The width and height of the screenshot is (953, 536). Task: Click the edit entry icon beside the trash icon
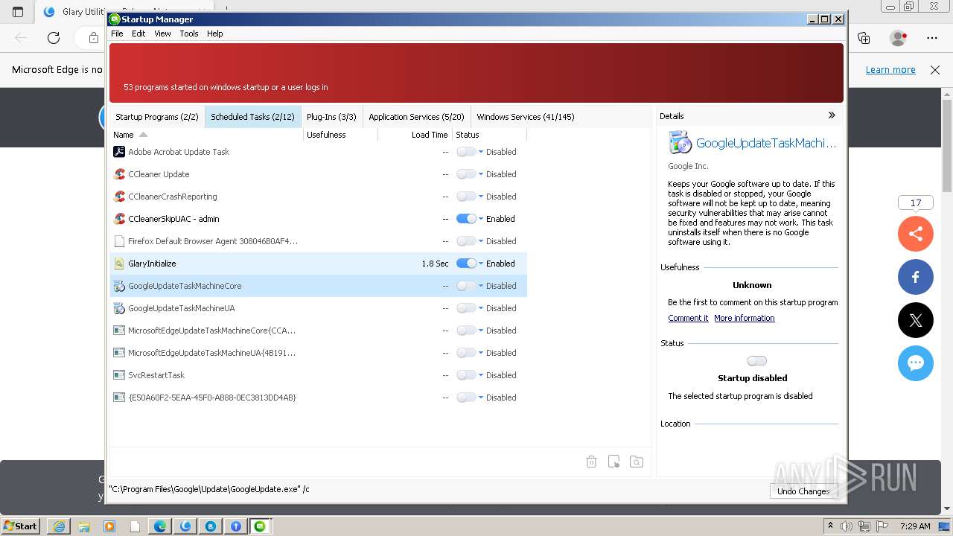[x=613, y=462]
